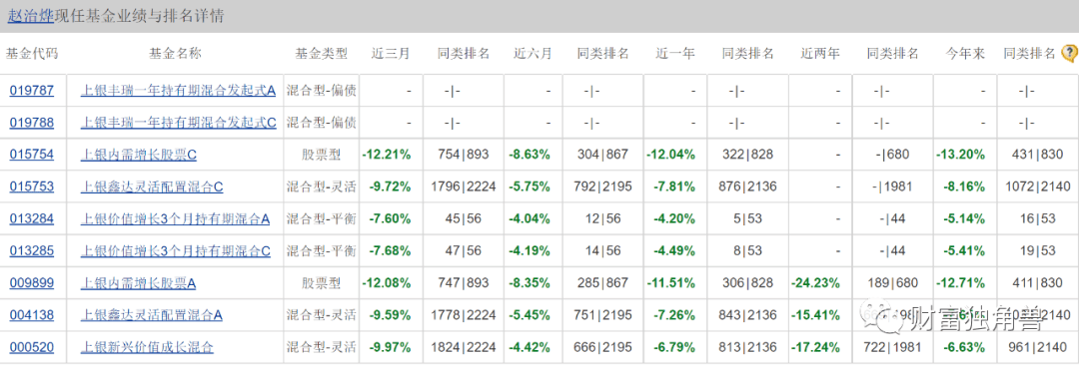Open 上银鑫达灵活配置混合A fund page

(152, 315)
